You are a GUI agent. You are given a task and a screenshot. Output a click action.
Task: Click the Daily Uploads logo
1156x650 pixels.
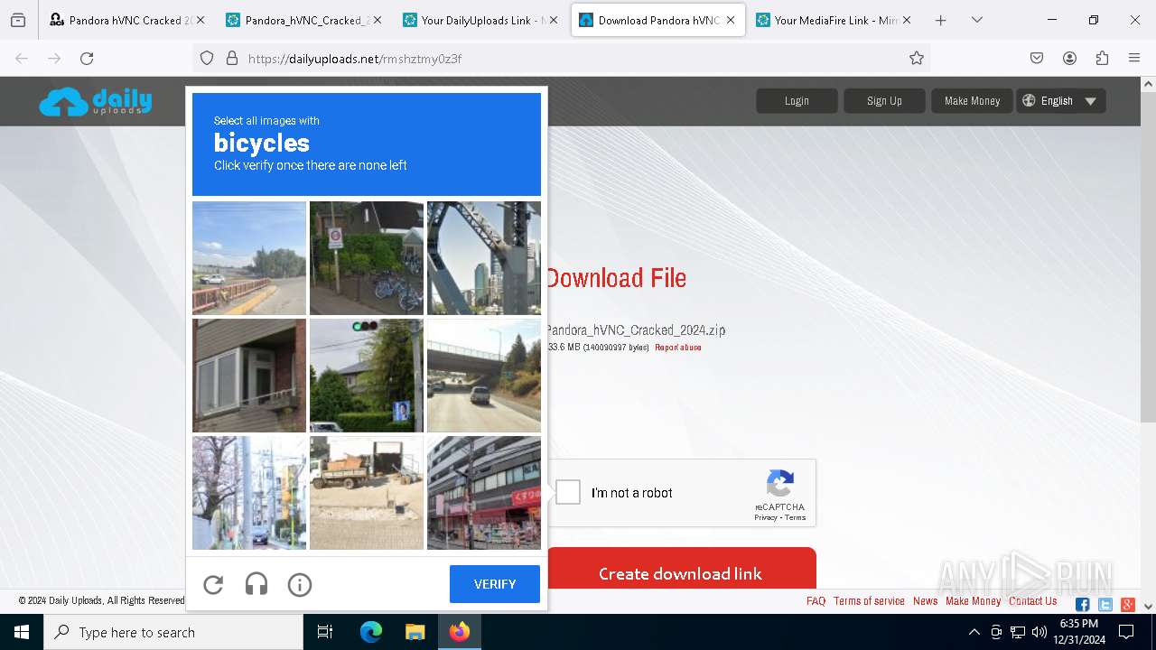pyautogui.click(x=96, y=101)
